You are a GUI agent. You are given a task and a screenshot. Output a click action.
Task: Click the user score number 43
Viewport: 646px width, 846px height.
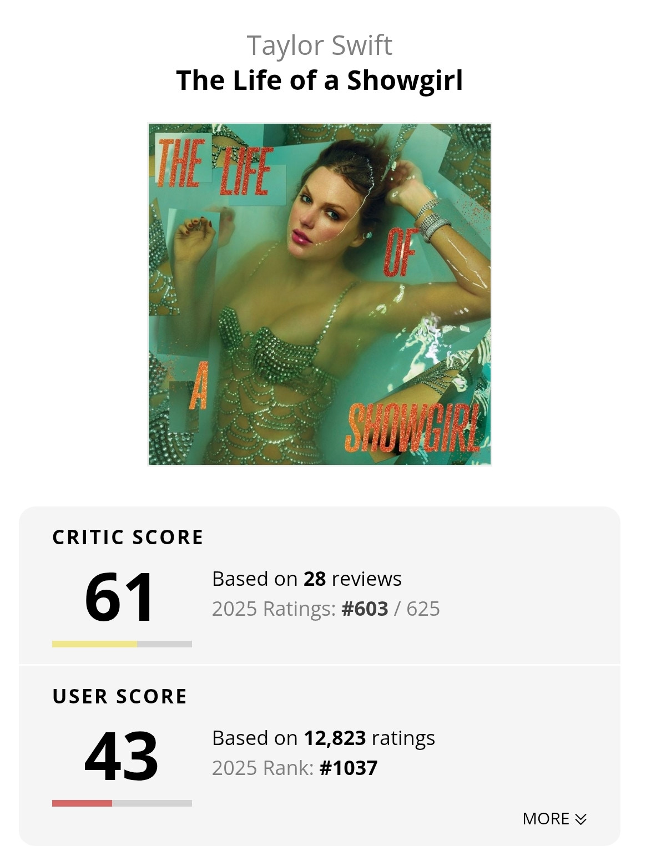(121, 756)
